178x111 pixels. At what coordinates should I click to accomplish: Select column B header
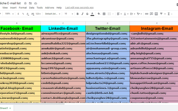pos(17,23)
